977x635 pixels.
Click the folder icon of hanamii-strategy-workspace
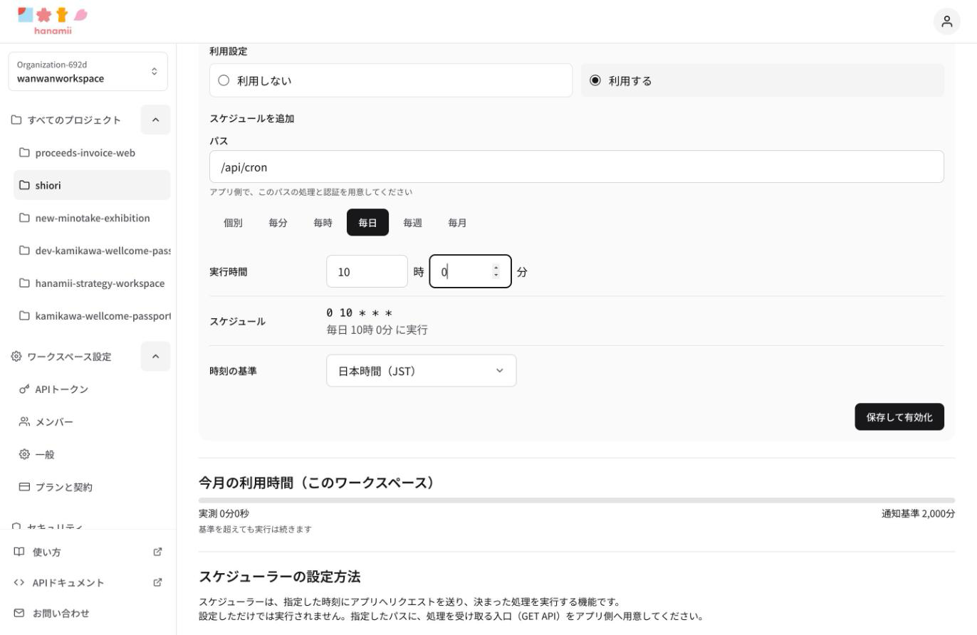pyautogui.click(x=24, y=283)
